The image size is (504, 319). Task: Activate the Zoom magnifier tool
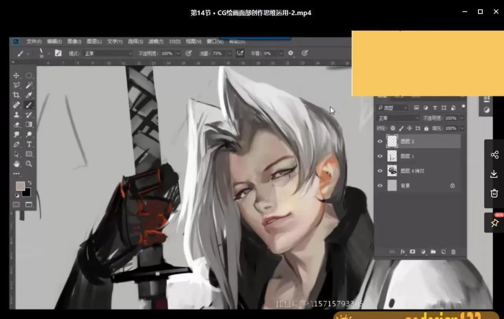tap(29, 164)
